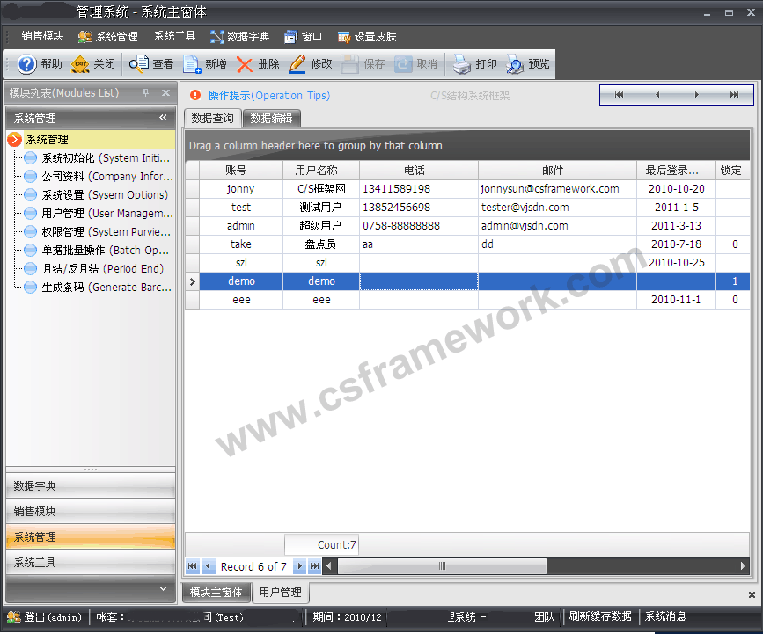Click the Preview (预览) toolbar icon

(x=515, y=64)
